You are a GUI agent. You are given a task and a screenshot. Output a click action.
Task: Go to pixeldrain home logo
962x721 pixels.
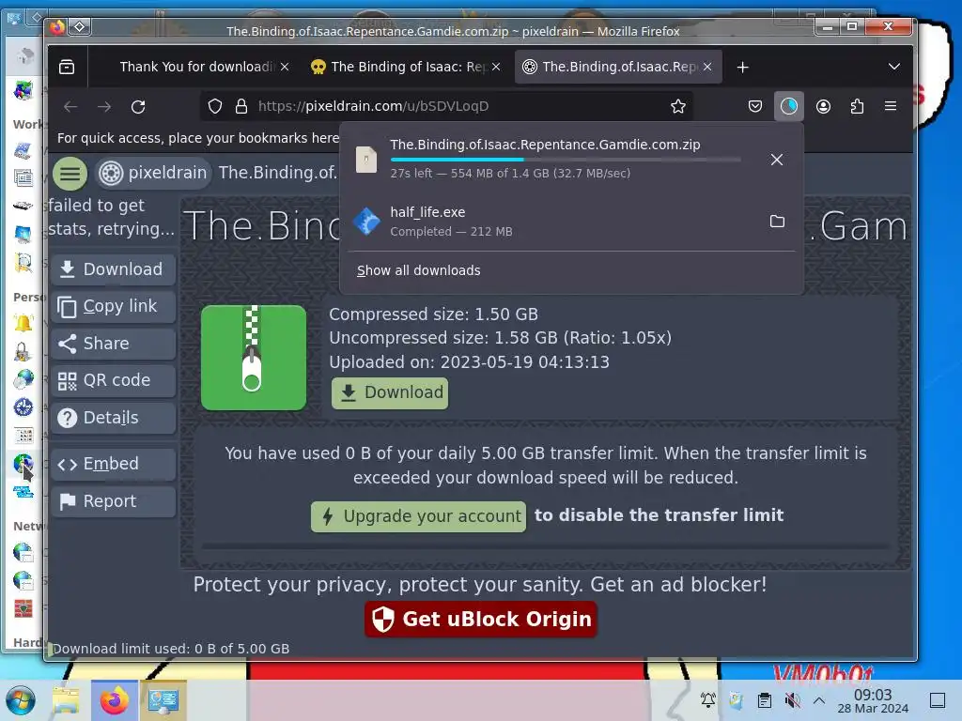click(x=153, y=173)
